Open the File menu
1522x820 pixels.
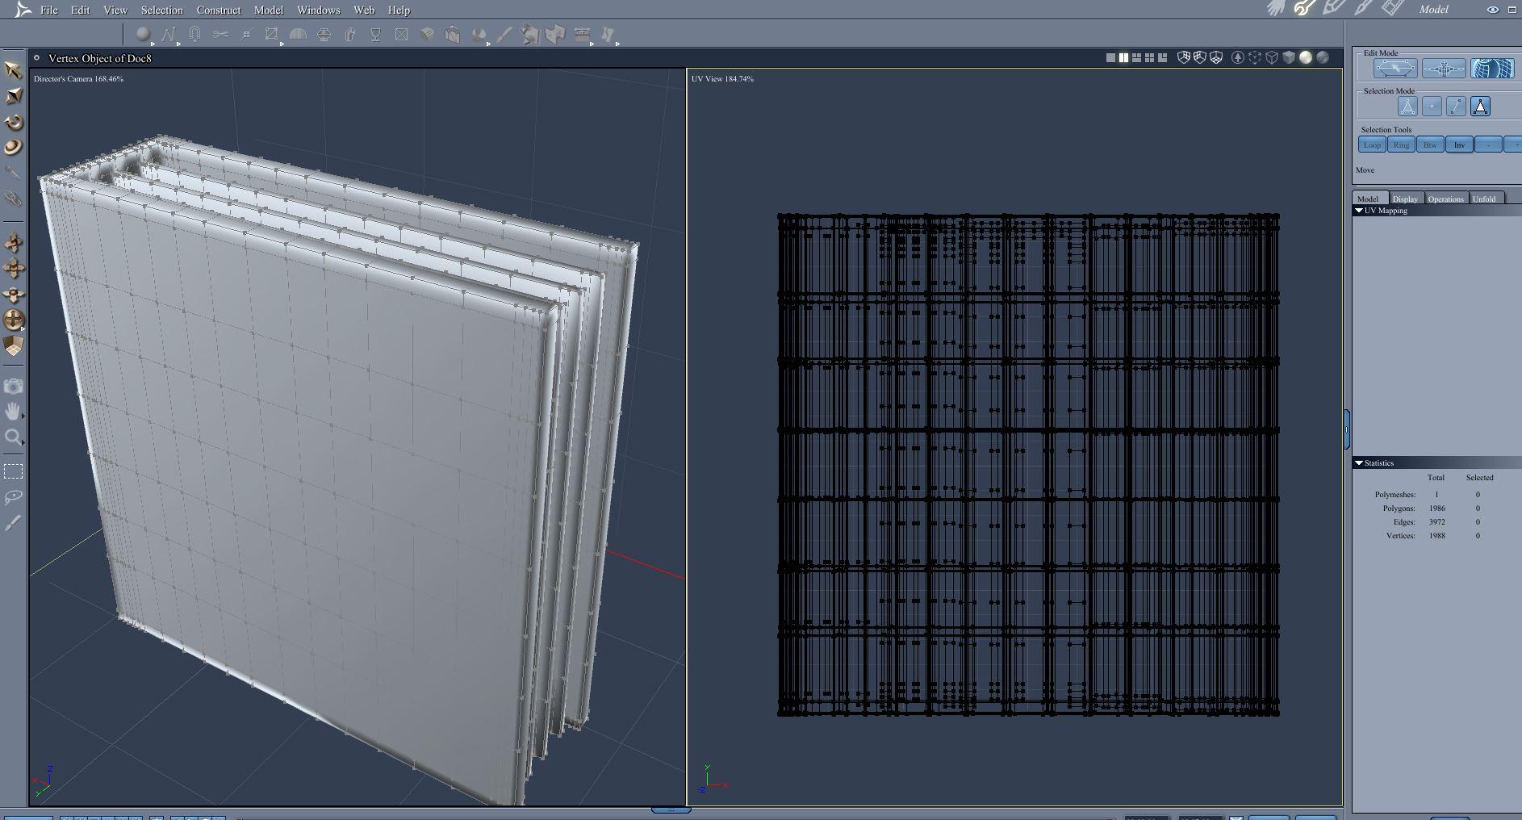49,10
